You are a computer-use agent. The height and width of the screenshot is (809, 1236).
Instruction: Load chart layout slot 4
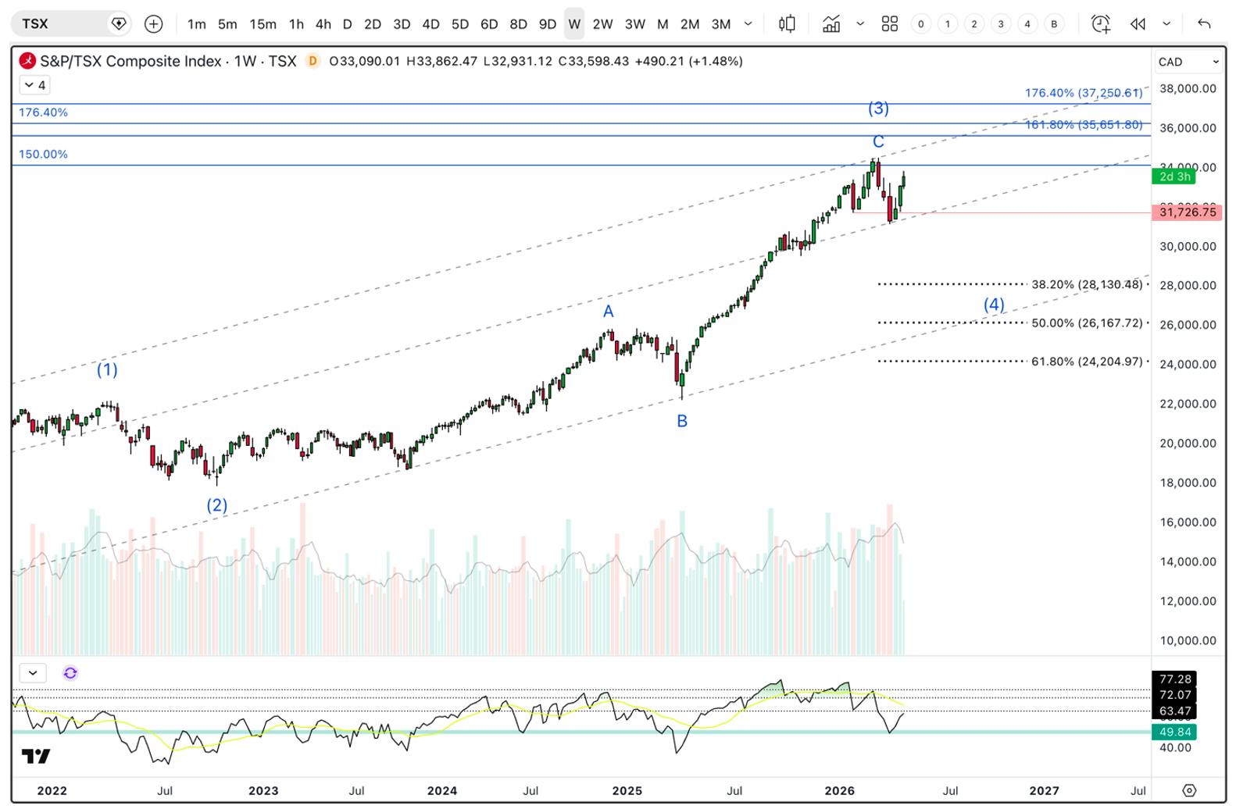pos(1027,24)
